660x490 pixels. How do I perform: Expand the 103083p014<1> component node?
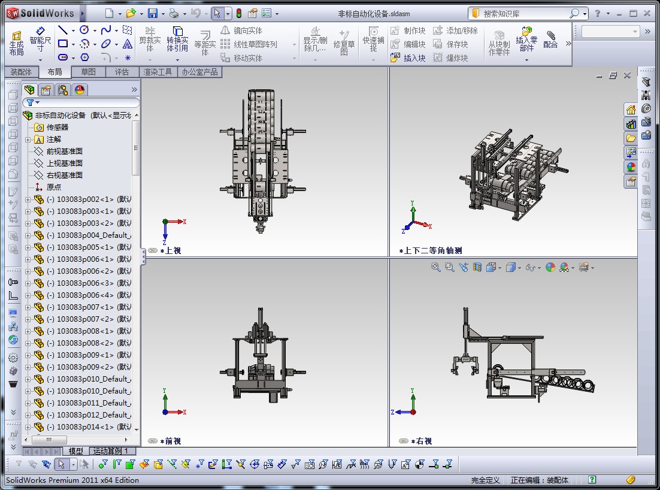(28, 427)
